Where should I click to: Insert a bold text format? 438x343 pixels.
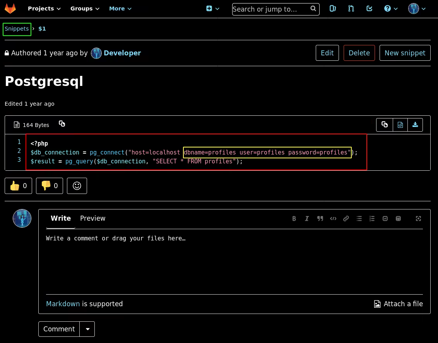[294, 219]
